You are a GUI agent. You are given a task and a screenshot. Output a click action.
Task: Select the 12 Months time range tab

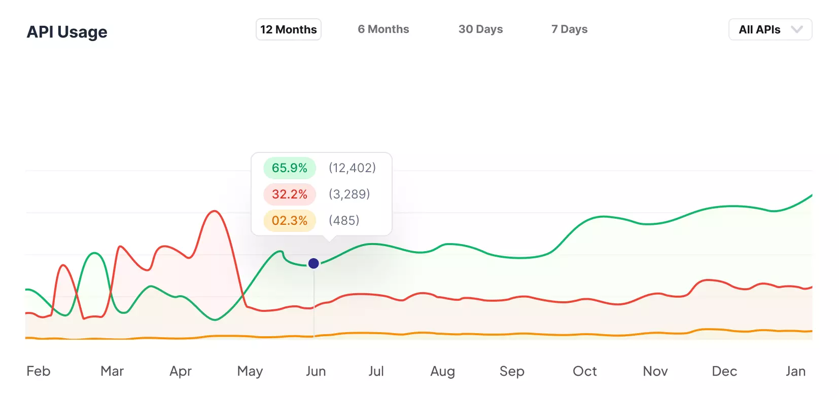tap(288, 29)
